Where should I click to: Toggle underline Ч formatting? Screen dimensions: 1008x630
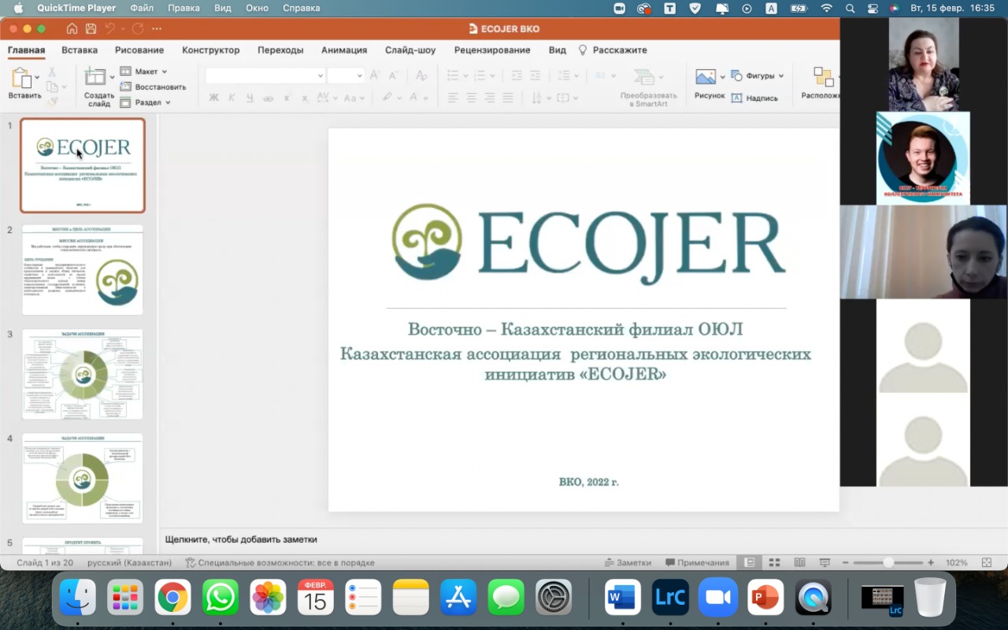(x=250, y=98)
